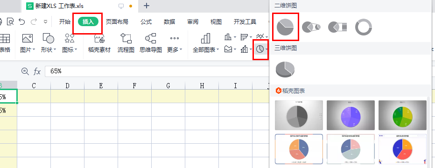
Task: Open the bar chart dropdown arrow
Action: (251, 37)
